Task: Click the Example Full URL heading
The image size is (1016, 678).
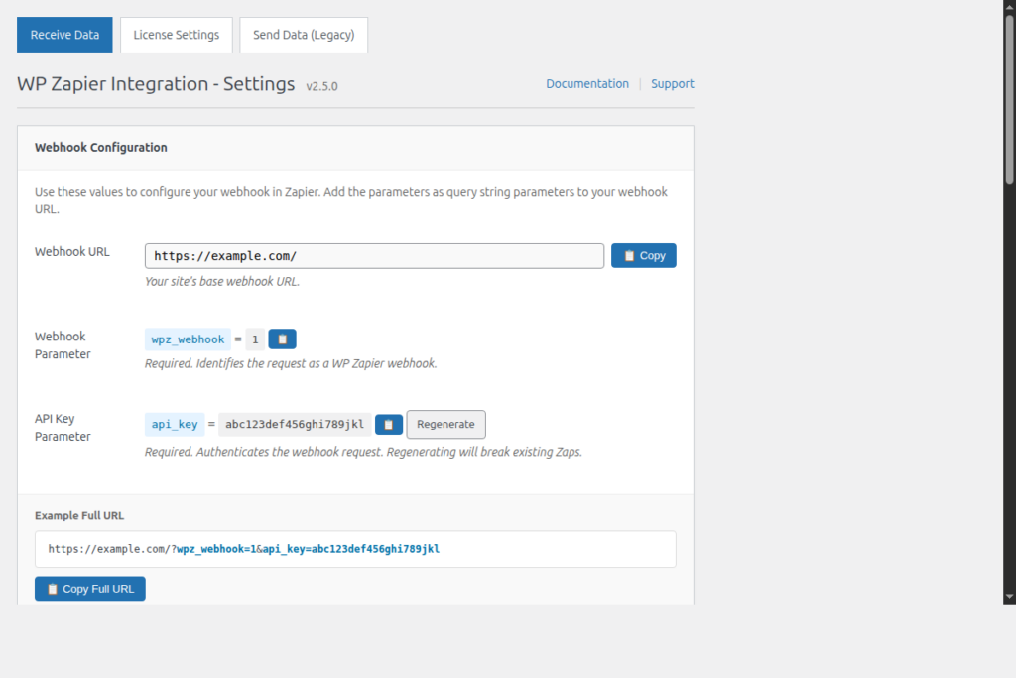Action: coord(79,516)
